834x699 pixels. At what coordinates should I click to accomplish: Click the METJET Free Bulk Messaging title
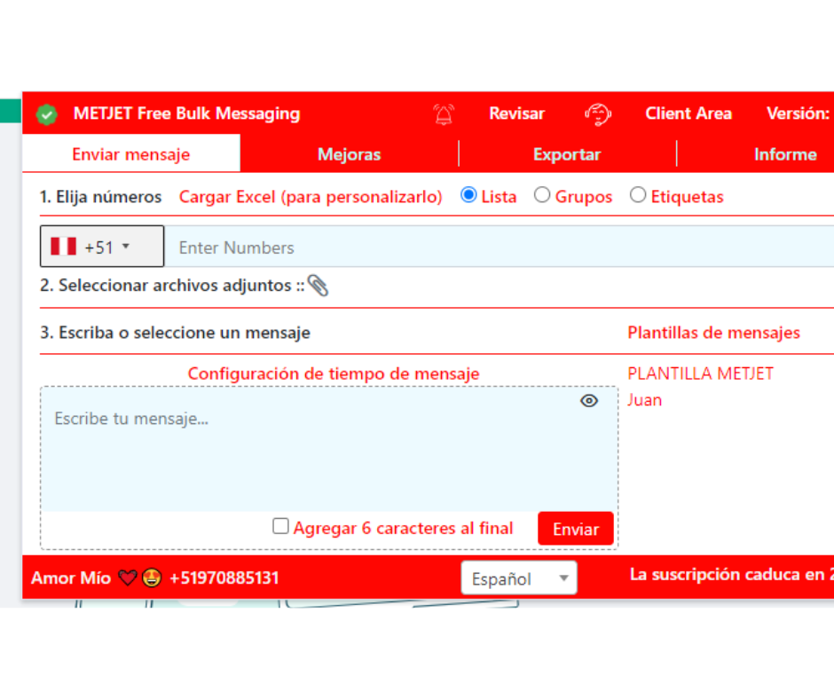(186, 114)
